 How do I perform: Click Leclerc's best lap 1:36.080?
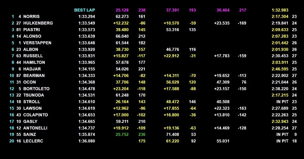tap(87, 141)
